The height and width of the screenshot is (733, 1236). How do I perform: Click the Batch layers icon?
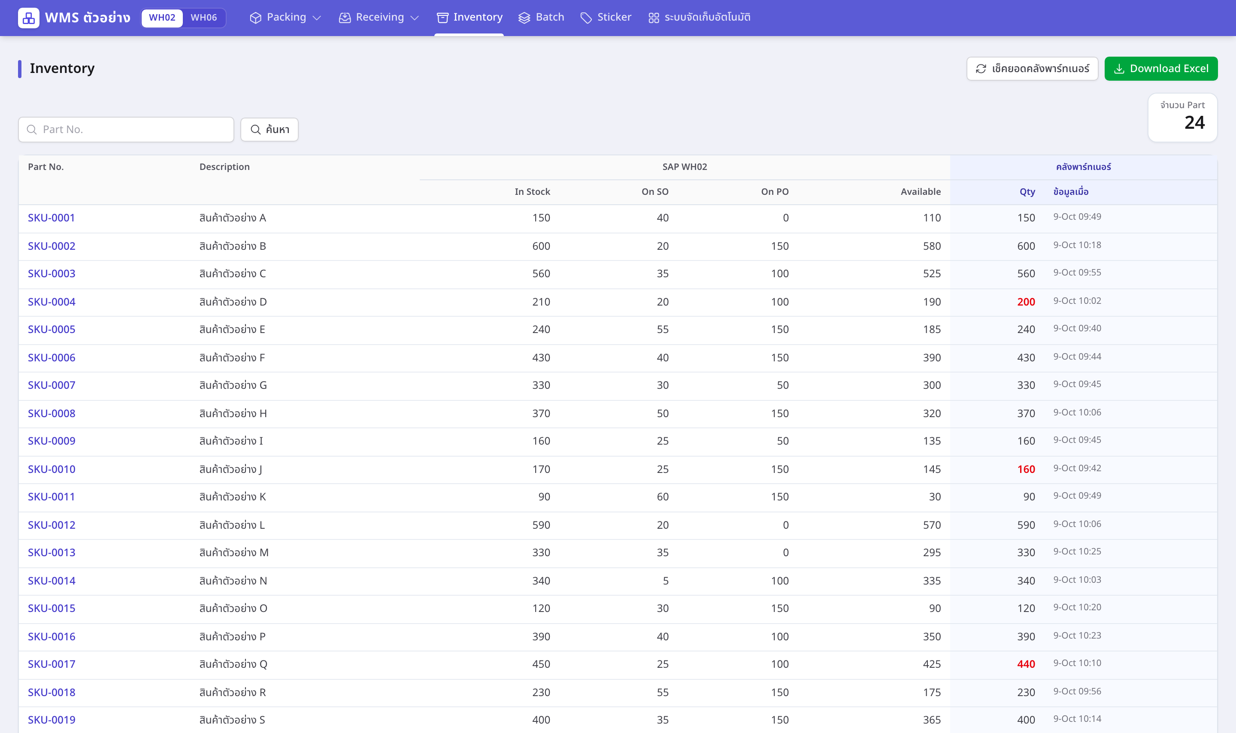click(x=524, y=18)
